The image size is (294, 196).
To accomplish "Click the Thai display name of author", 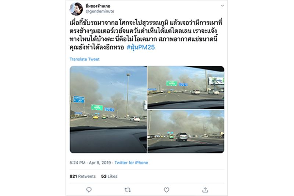I will (98, 6).
